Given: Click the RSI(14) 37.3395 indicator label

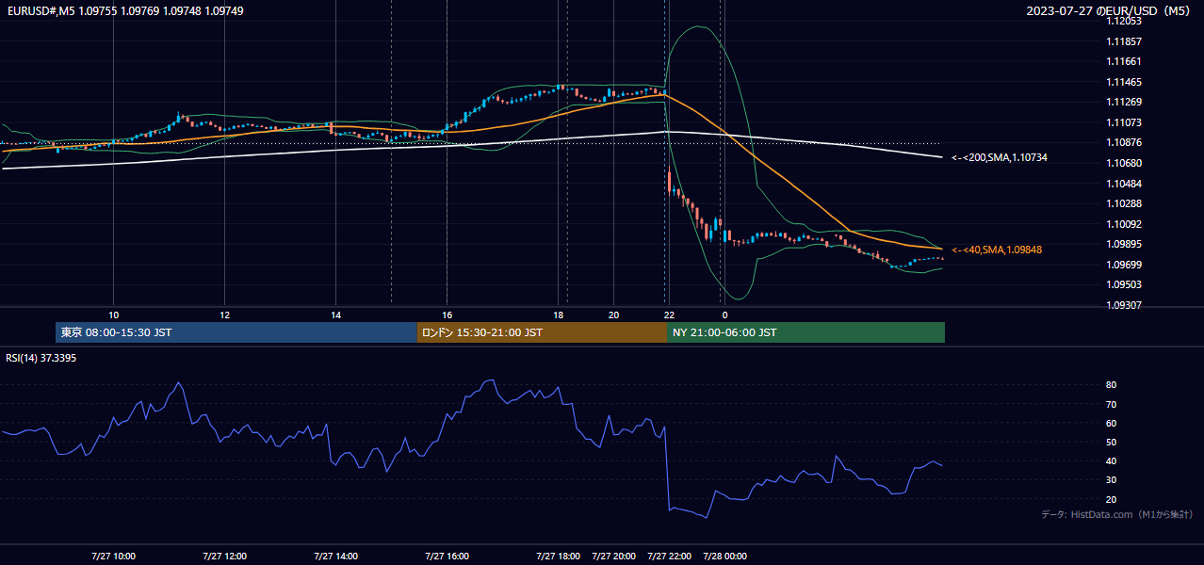Looking at the screenshot, I should [x=41, y=358].
